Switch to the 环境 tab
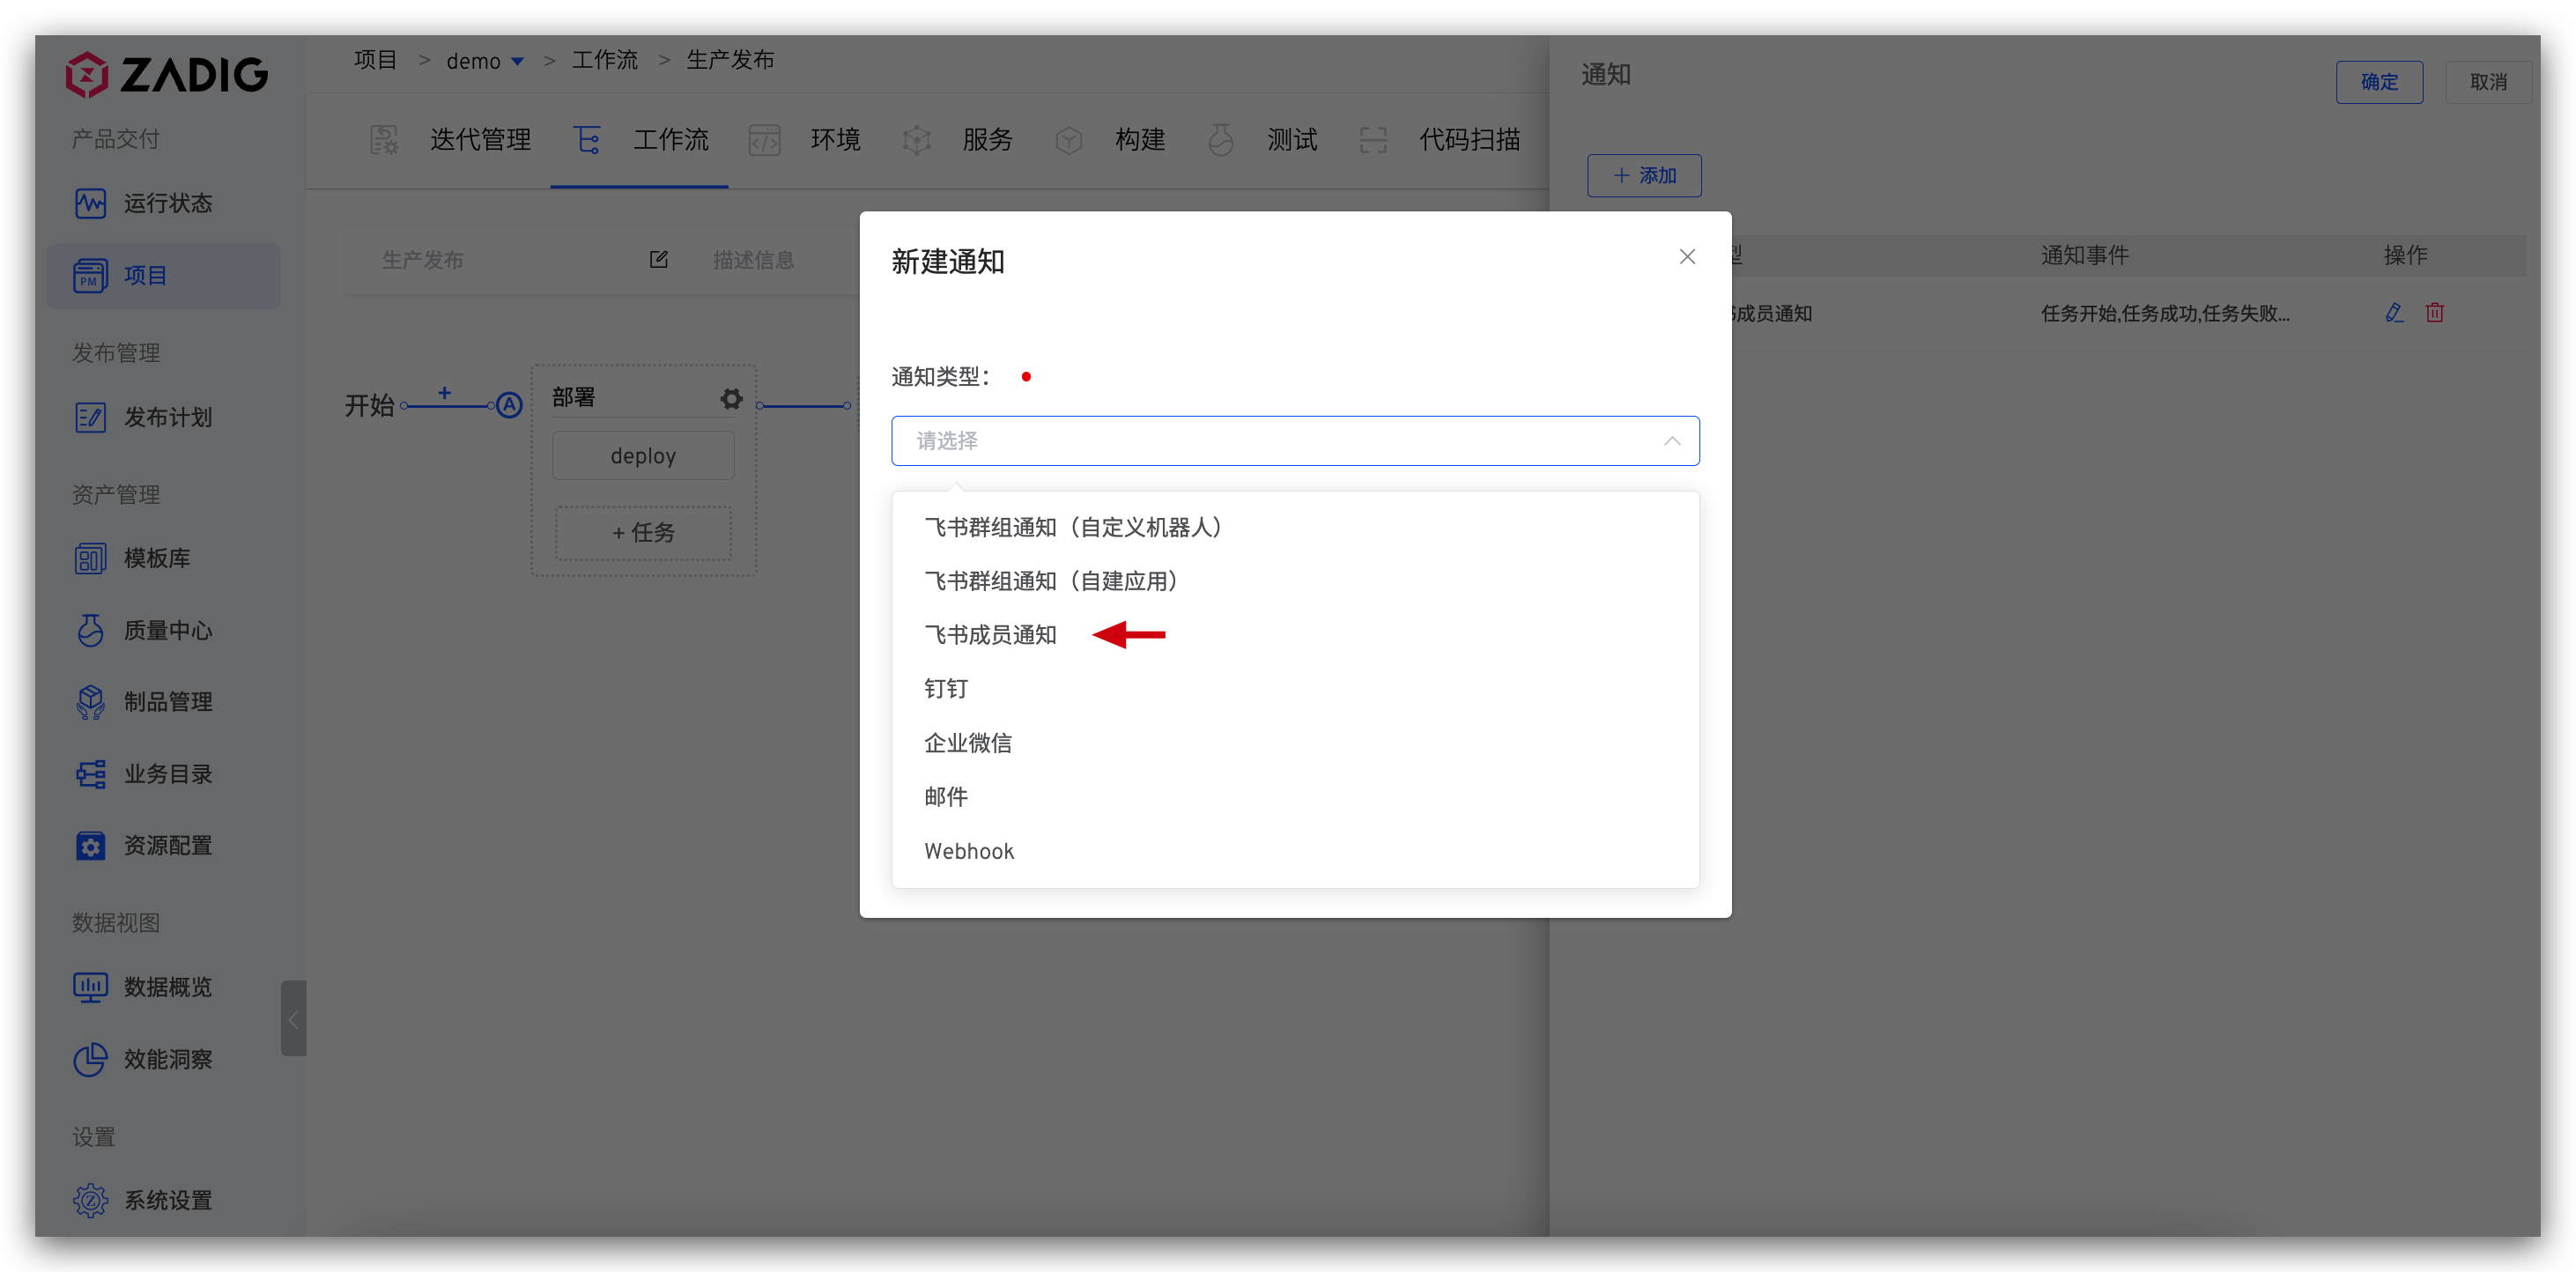Viewport: 2576px width, 1272px height. 834,140
